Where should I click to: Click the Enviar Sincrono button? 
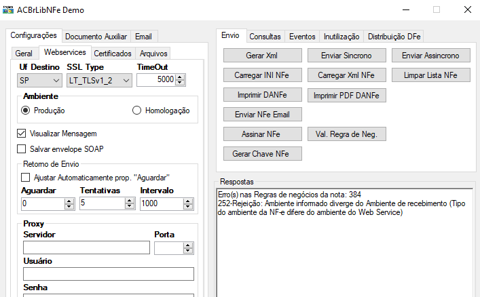[x=346, y=56]
